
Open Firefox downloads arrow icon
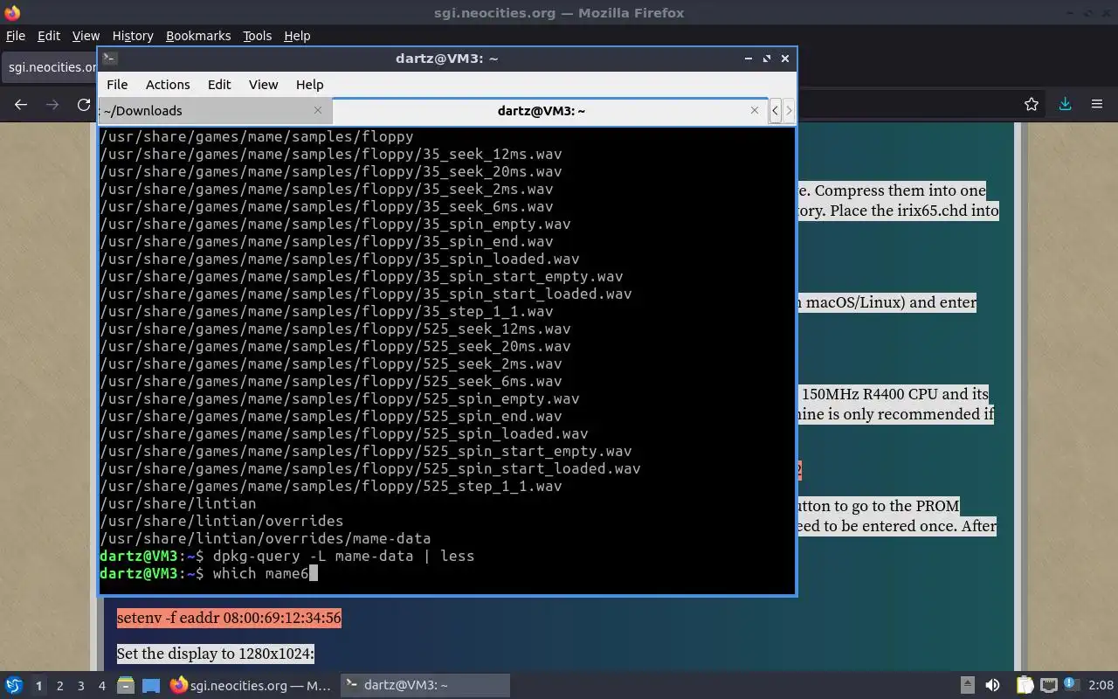pyautogui.click(x=1065, y=104)
